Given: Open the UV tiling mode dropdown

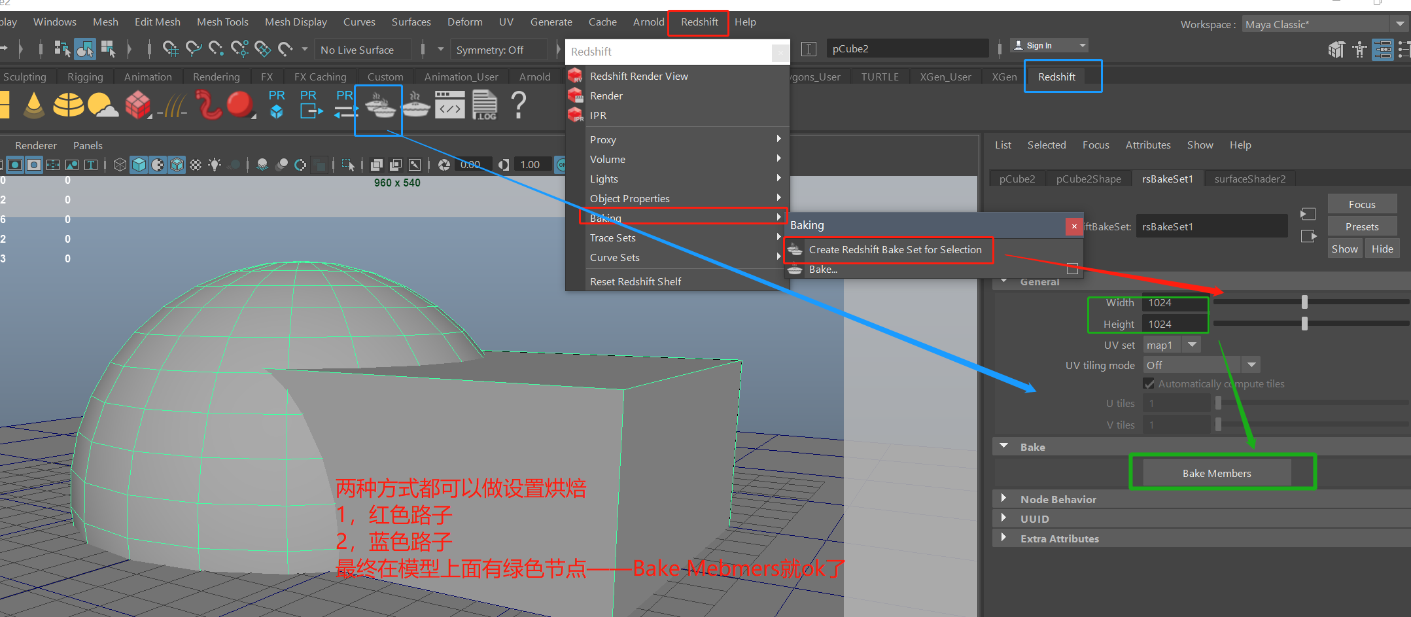Looking at the screenshot, I should pos(1202,365).
